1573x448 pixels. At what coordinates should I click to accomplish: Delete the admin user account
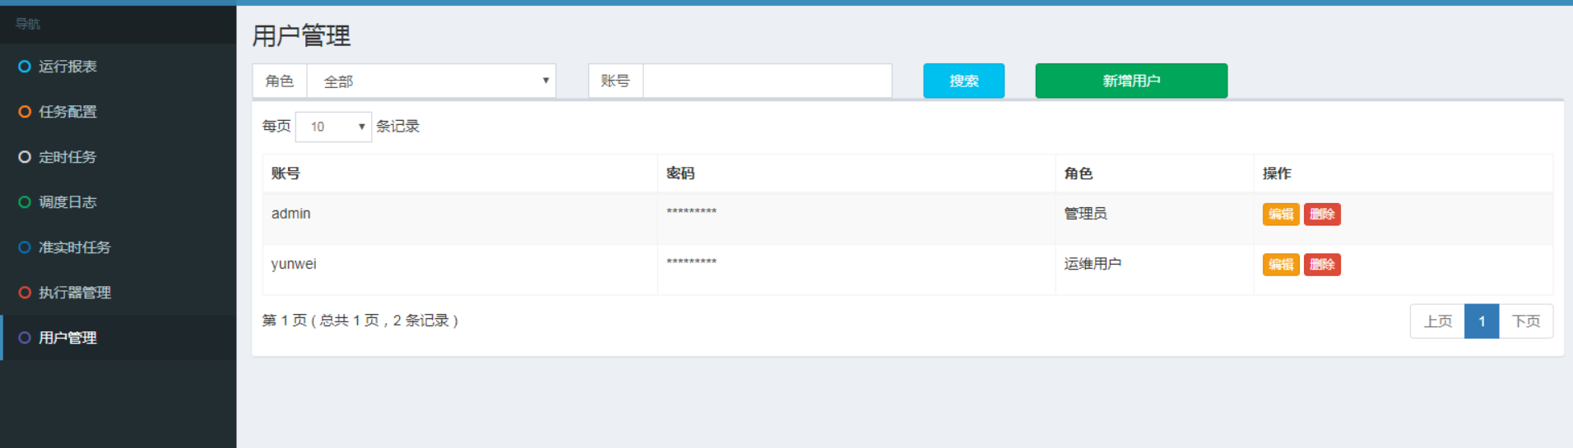[x=1322, y=215]
